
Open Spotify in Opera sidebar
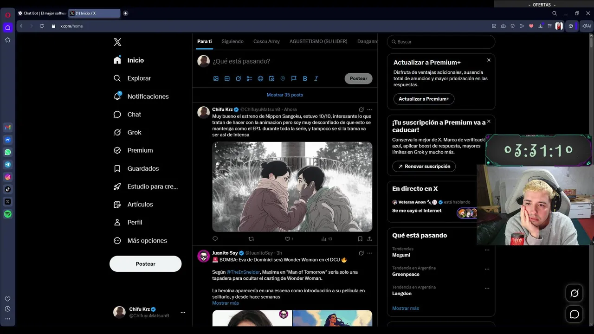pyautogui.click(x=8, y=214)
